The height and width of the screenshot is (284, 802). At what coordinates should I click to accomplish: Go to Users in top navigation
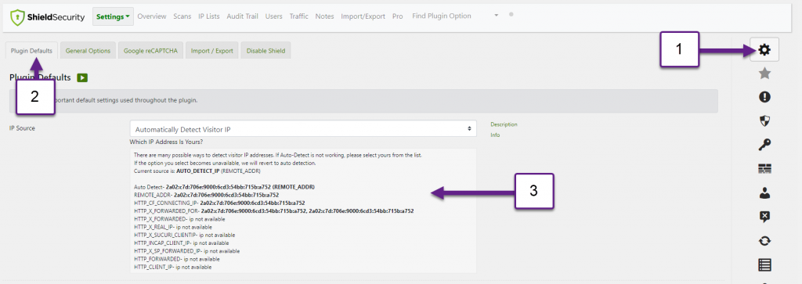[x=273, y=16]
